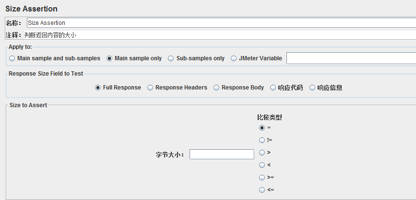Viewport: 416px width, 200px height.
Task: Click the 字节大小 byte size input field
Action: 222,155
